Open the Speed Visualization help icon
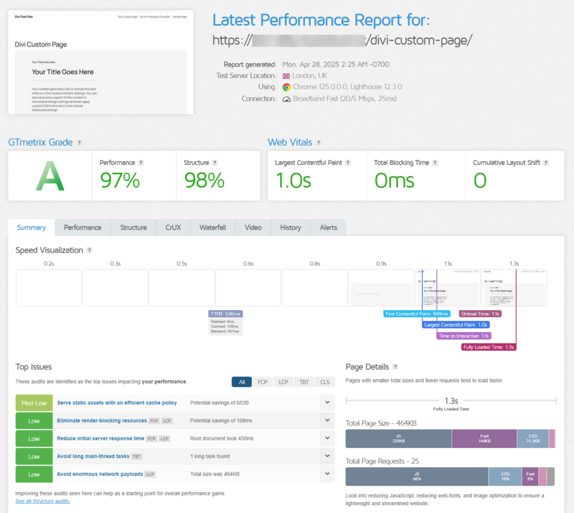Image resolution: width=574 pixels, height=513 pixels. coord(89,250)
